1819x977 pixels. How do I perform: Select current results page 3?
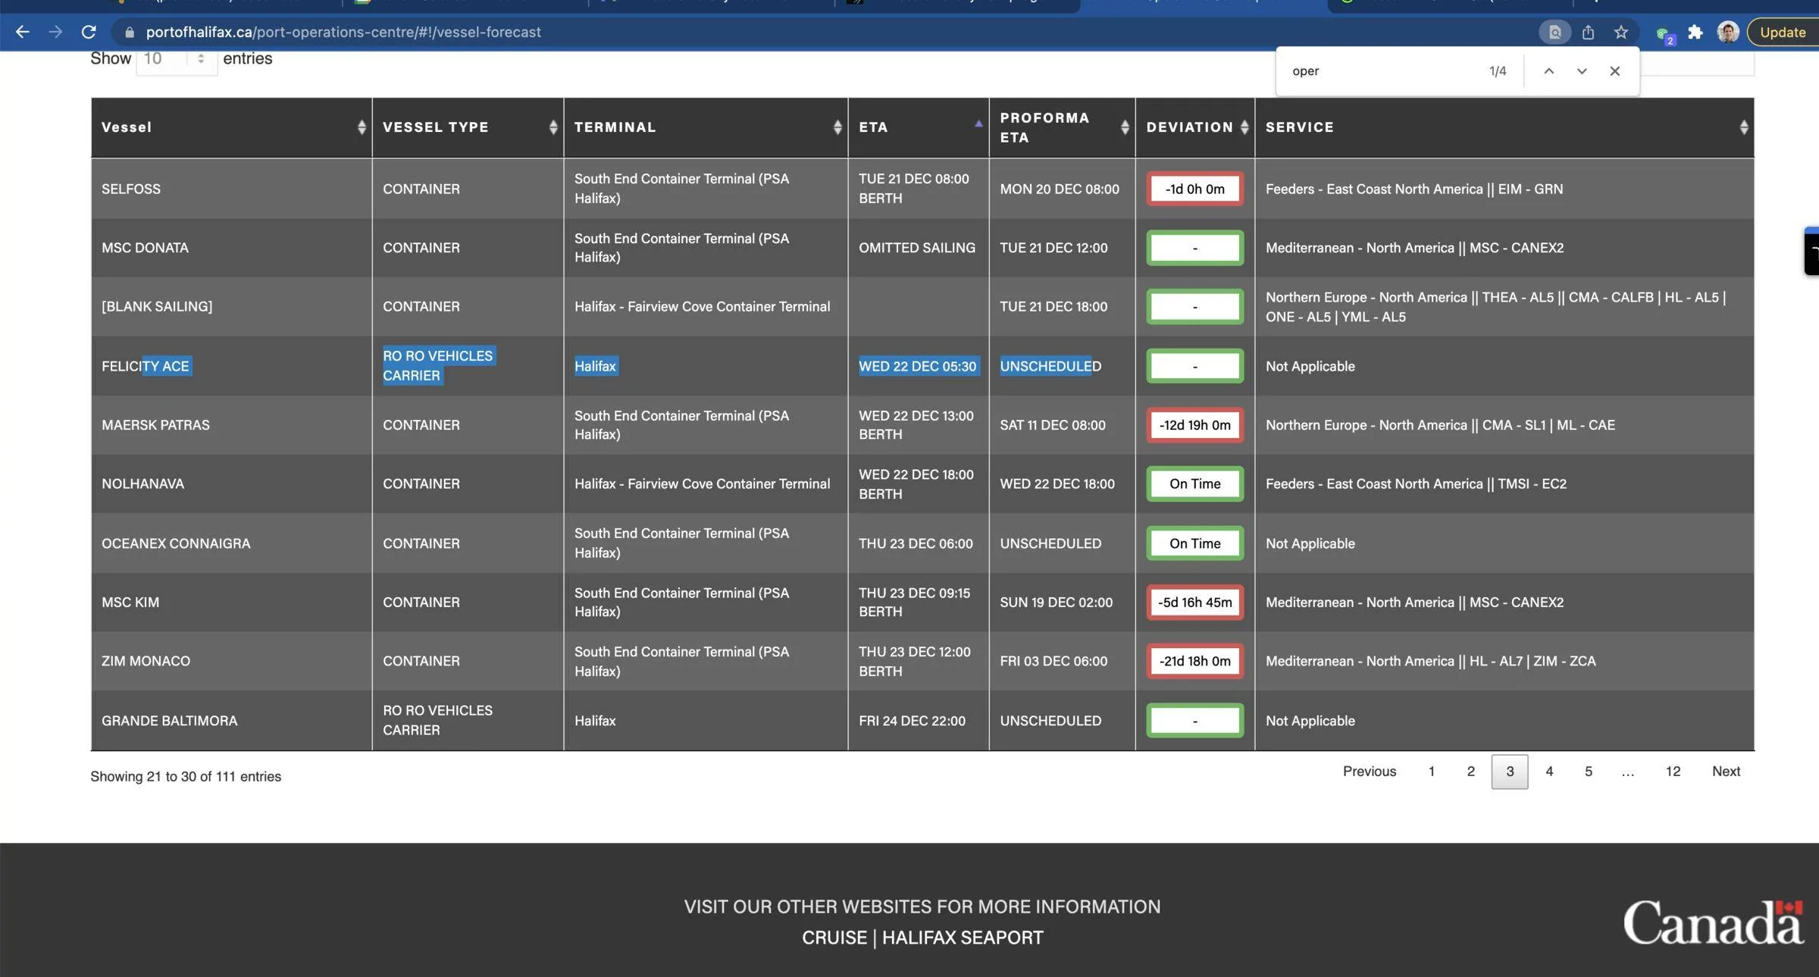pyautogui.click(x=1510, y=772)
